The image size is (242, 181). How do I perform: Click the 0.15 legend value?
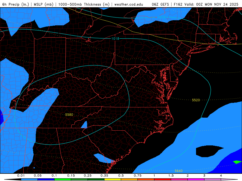[x=71, y=176]
